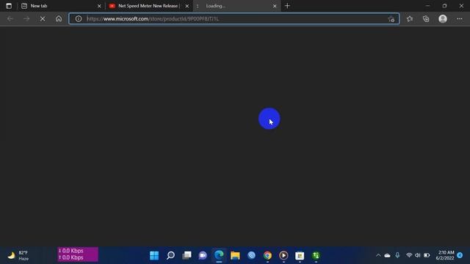
Task: Add this page to favorites
Action: tap(391, 19)
